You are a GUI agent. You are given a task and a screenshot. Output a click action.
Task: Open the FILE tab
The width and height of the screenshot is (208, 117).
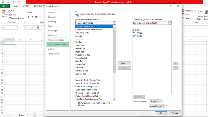(x=5, y=6)
